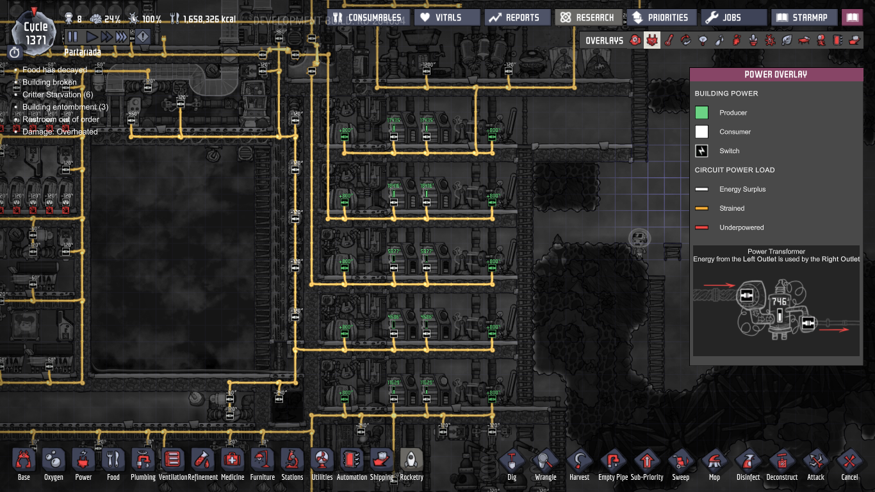Open the pink codex book
The width and height of the screenshot is (875, 492).
(852, 17)
